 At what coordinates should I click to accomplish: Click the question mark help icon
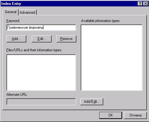(140, 4)
